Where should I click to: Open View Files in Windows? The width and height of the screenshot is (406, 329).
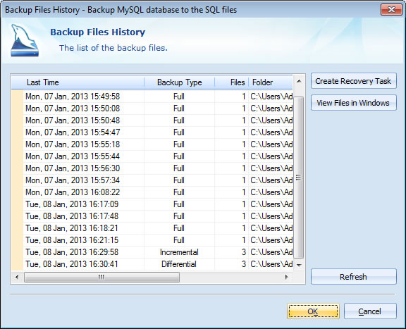pyautogui.click(x=353, y=103)
